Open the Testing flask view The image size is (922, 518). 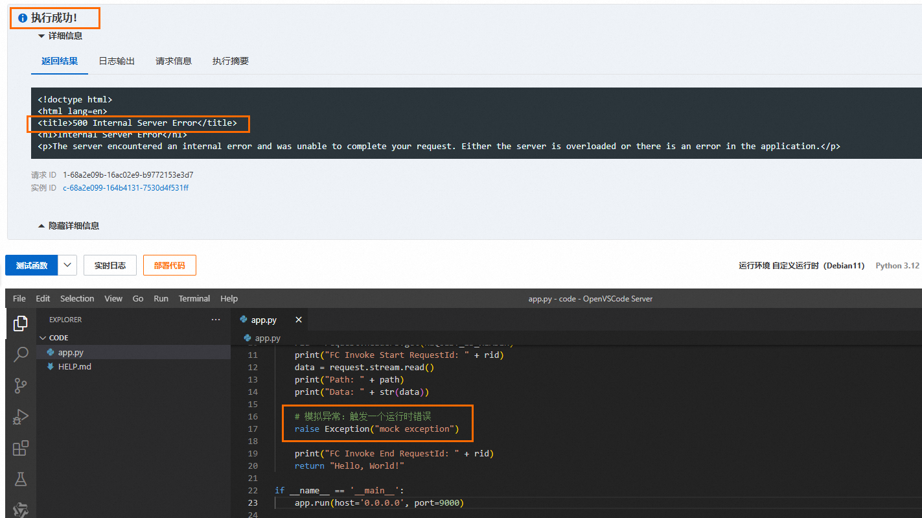(x=21, y=479)
